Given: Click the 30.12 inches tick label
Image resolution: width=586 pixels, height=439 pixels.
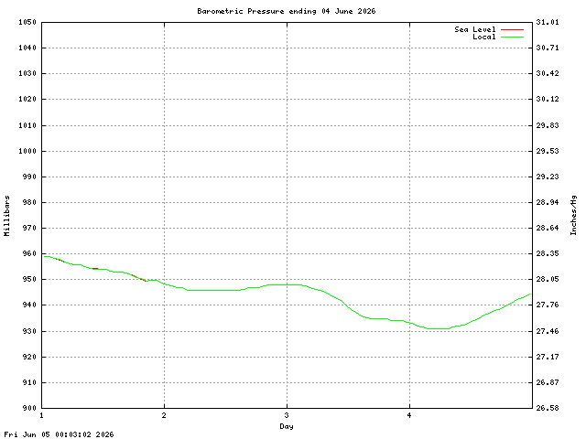Looking at the screenshot, I should [x=548, y=100].
